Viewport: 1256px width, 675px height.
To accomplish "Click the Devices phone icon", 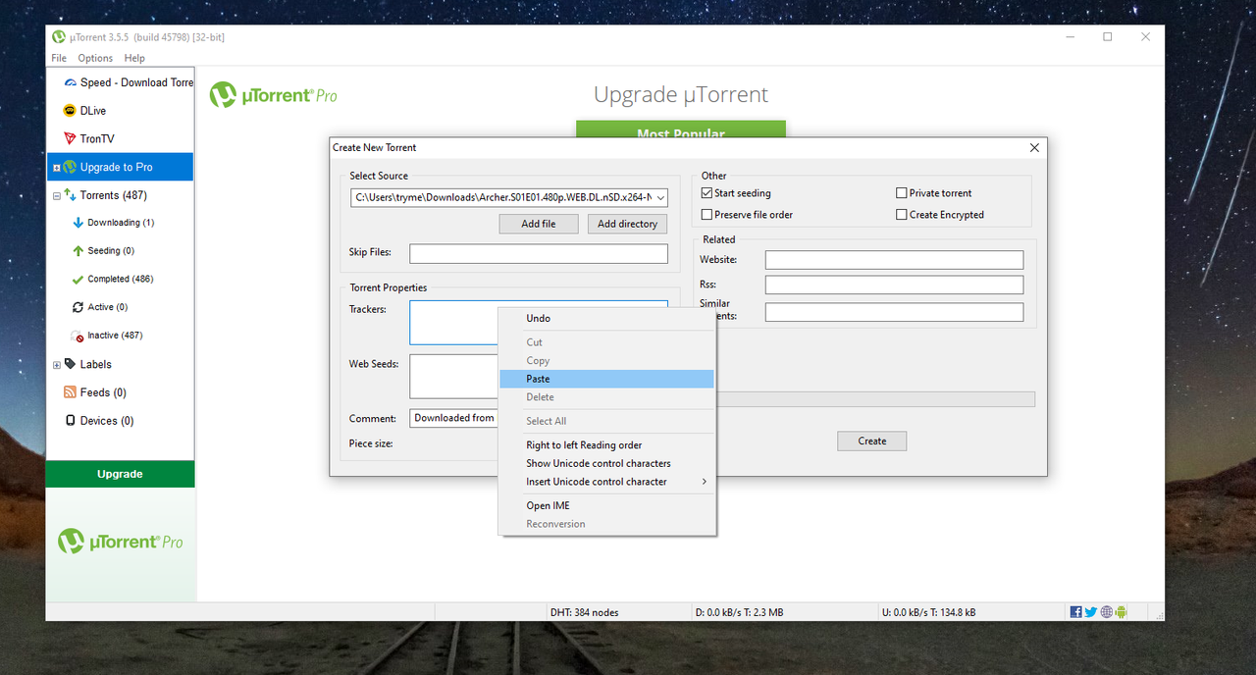I will coord(70,420).
